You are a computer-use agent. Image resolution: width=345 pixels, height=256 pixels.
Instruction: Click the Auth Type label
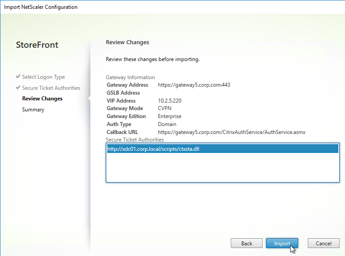click(x=119, y=124)
